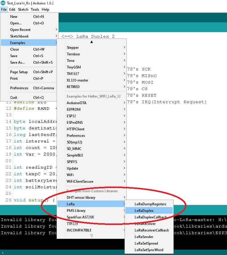
Task: Open Page Setup dialog
Action: (x=29, y=72)
